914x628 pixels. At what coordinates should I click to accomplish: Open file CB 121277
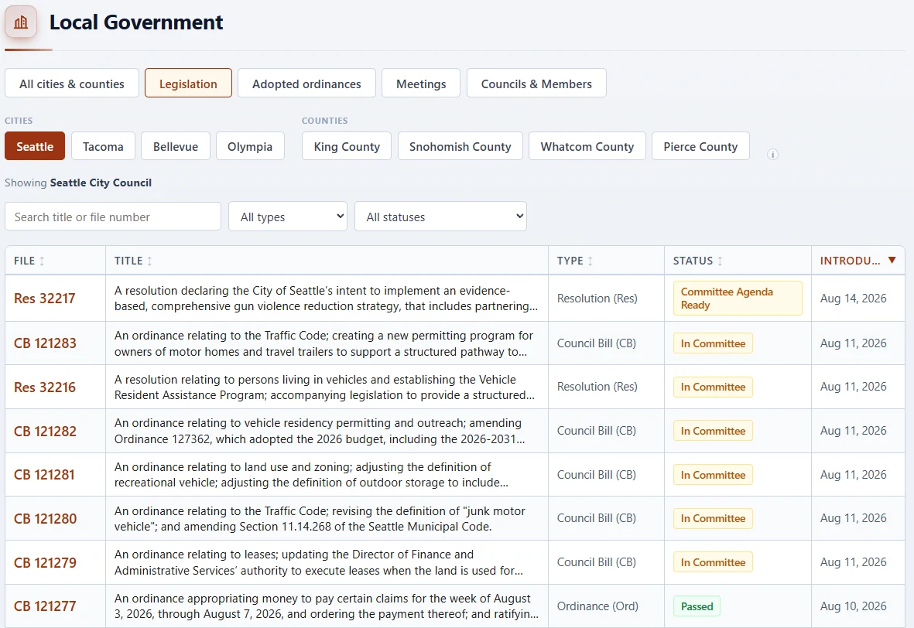click(45, 606)
